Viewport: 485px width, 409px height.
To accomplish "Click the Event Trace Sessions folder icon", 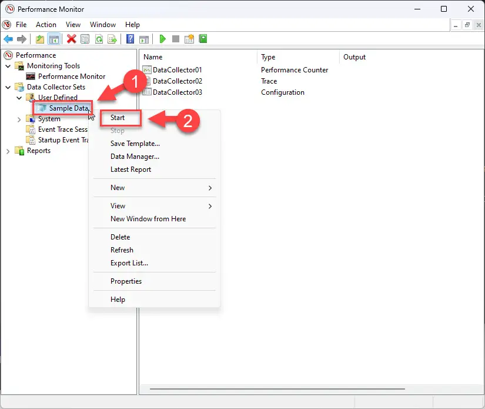I will [x=31, y=129].
